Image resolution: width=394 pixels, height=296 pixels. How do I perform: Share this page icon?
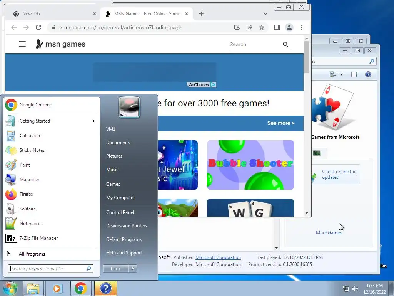pyautogui.click(x=249, y=27)
